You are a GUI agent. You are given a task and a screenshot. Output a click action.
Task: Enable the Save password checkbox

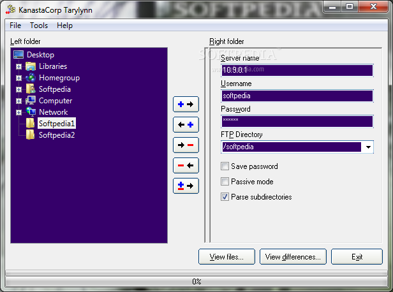(x=225, y=166)
